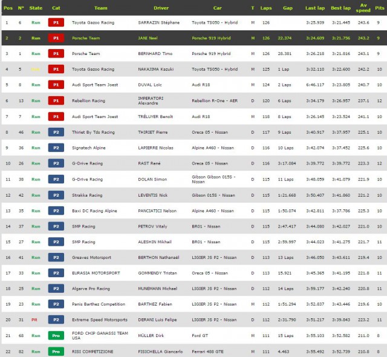Screen dimensions: 387x357
Task: Click the Av speed column header
Action: click(x=363, y=8)
